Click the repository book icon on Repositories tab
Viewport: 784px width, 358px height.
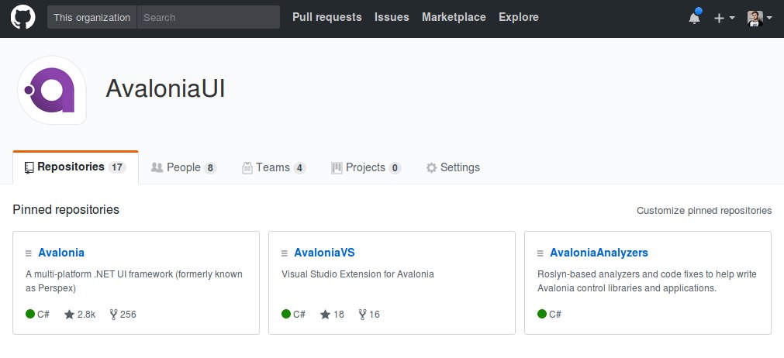[29, 168]
